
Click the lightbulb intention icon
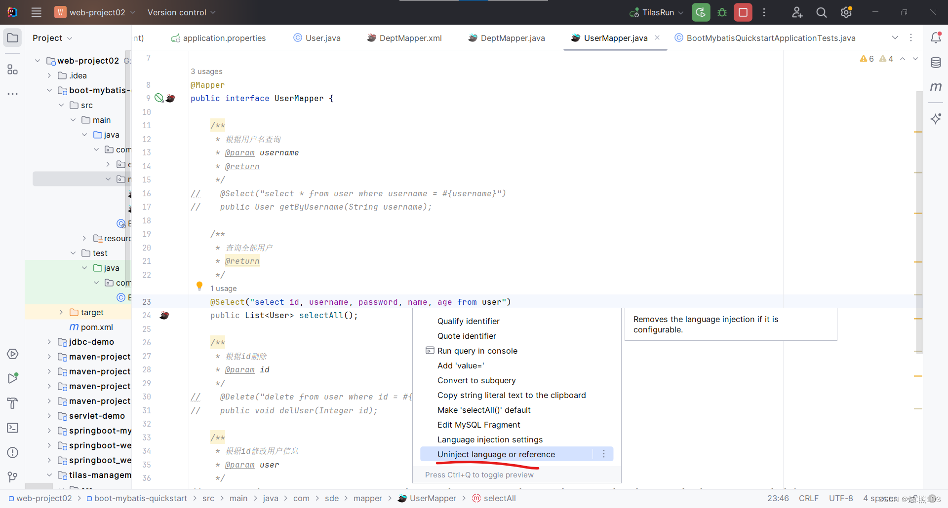pyautogui.click(x=199, y=286)
